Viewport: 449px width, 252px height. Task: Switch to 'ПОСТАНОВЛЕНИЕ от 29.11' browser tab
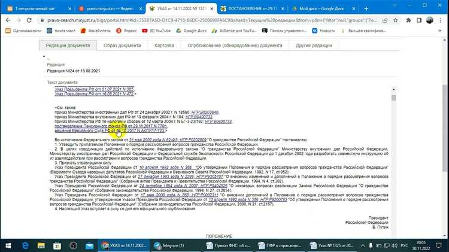click(x=252, y=8)
